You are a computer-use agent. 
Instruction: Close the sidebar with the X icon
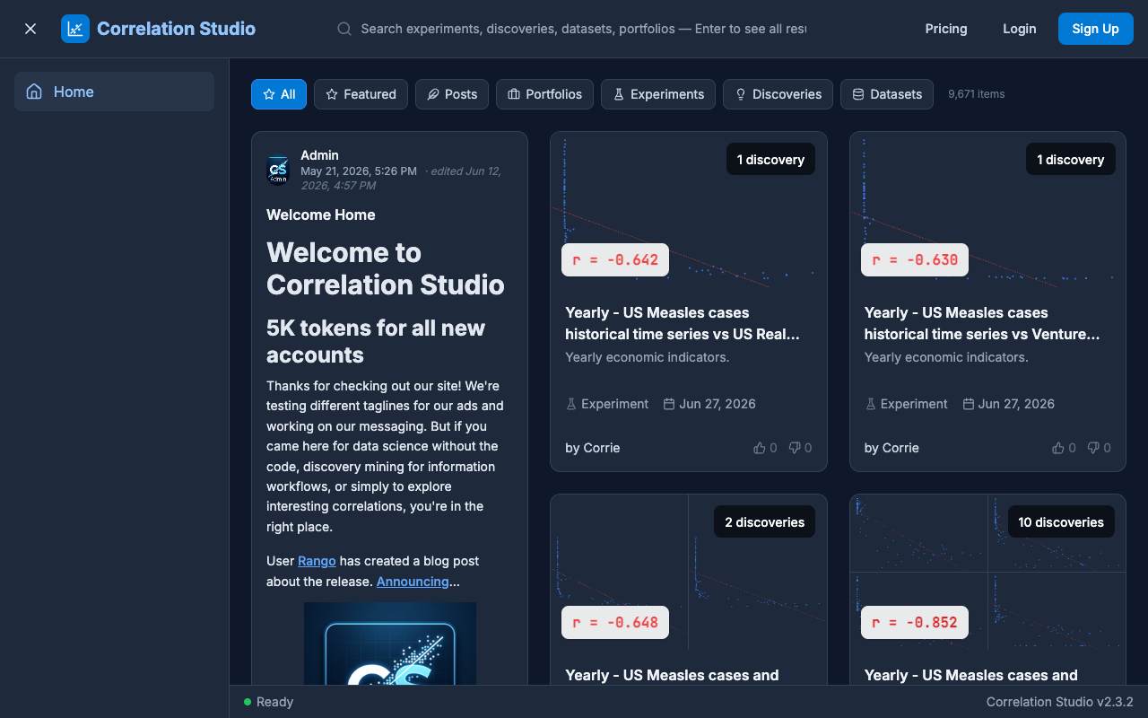click(x=30, y=29)
